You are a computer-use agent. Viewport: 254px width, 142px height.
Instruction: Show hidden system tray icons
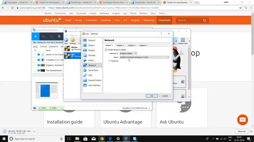click(213, 138)
